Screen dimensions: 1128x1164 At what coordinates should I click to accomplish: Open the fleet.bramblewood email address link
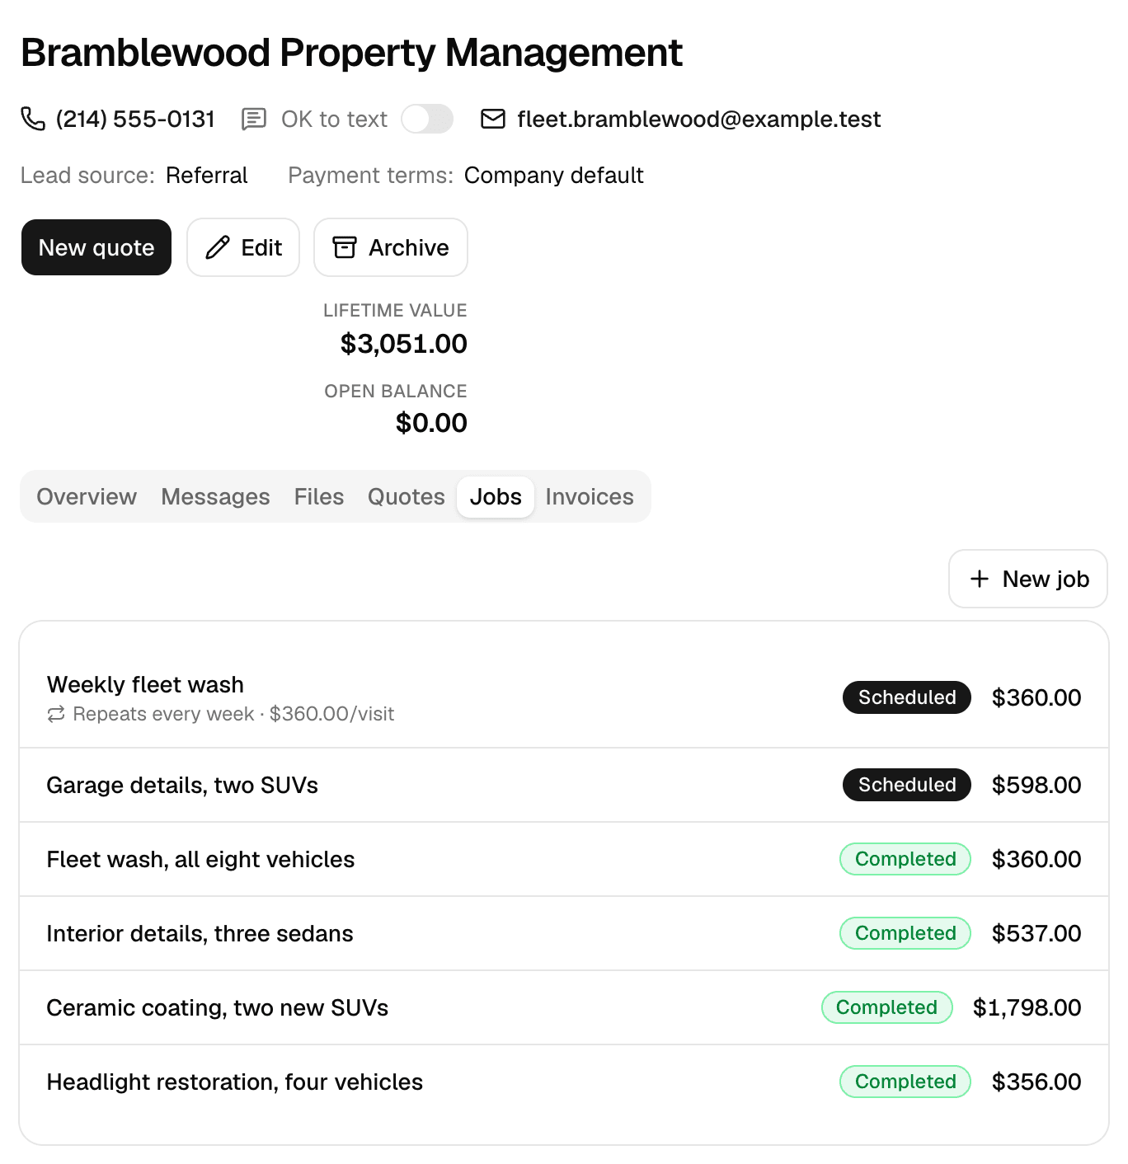pyautogui.click(x=699, y=119)
